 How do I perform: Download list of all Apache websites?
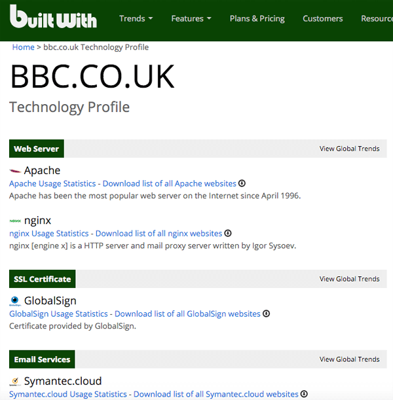tap(170, 183)
